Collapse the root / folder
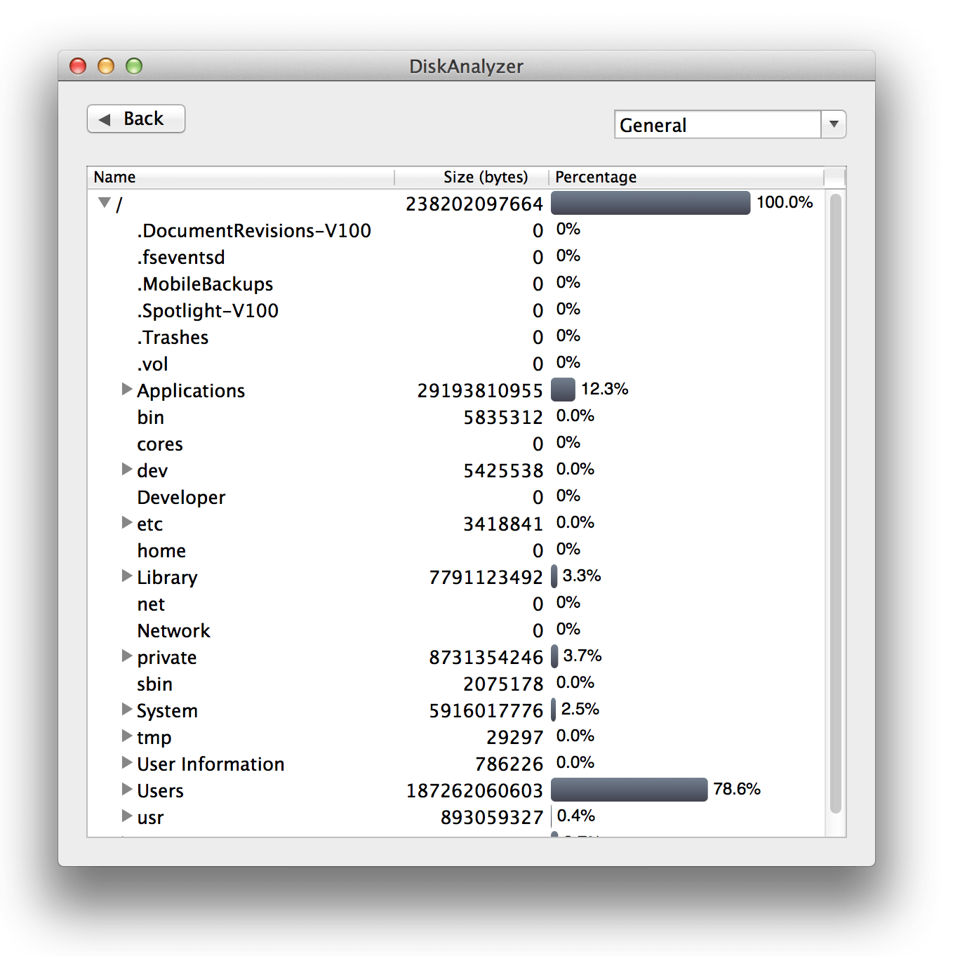Viewport: 953px width, 956px height. (105, 203)
